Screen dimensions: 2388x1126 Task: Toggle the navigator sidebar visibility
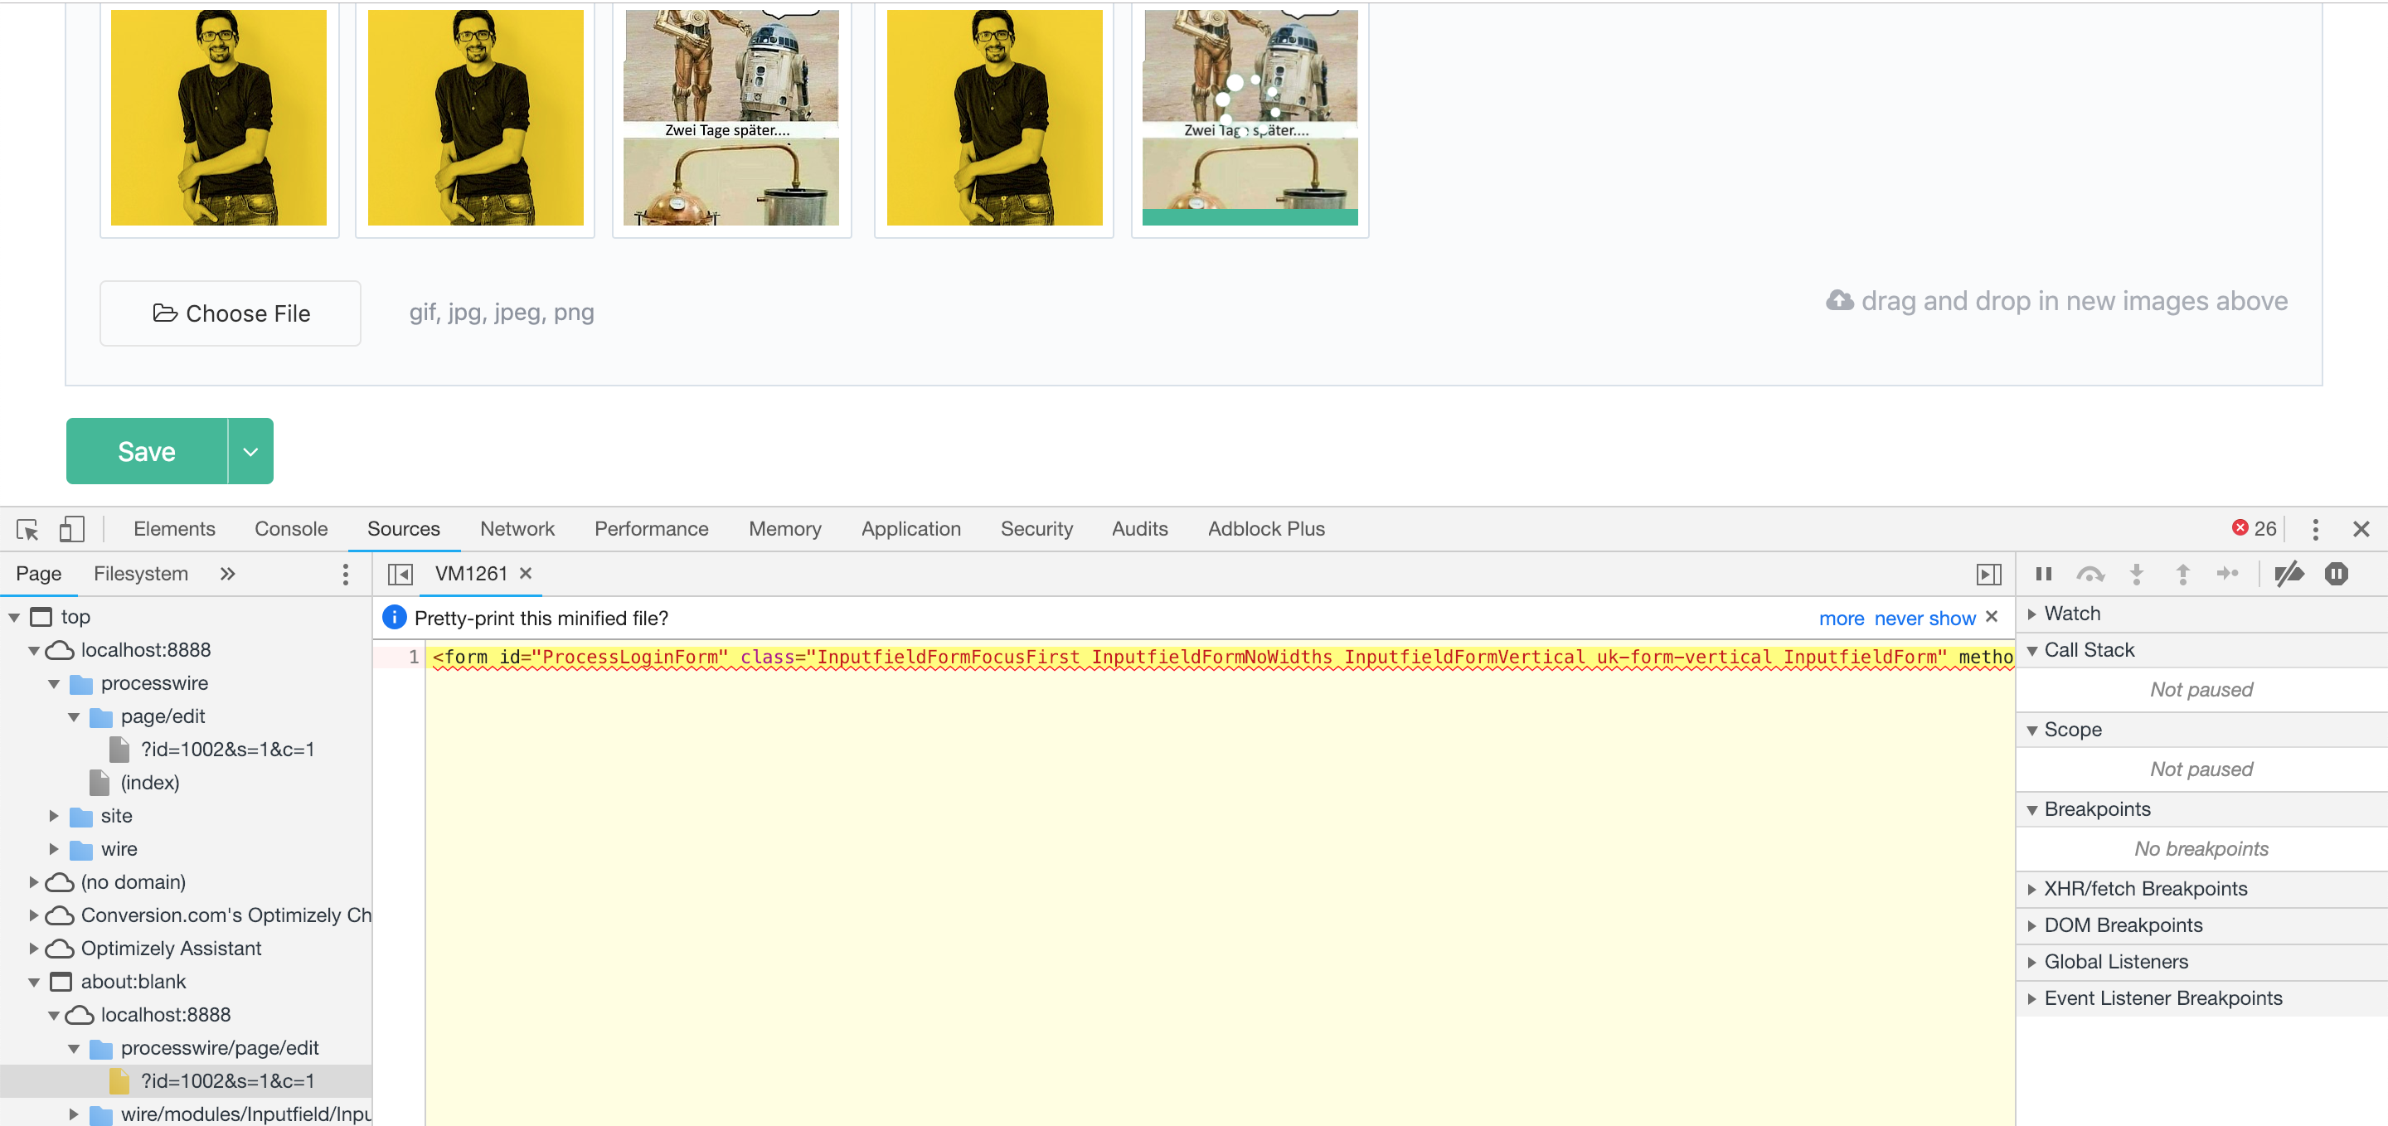(x=400, y=574)
